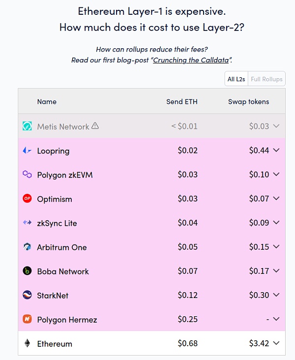Switch to the All L2s filter
This screenshot has width=295, height=360.
pos(236,79)
